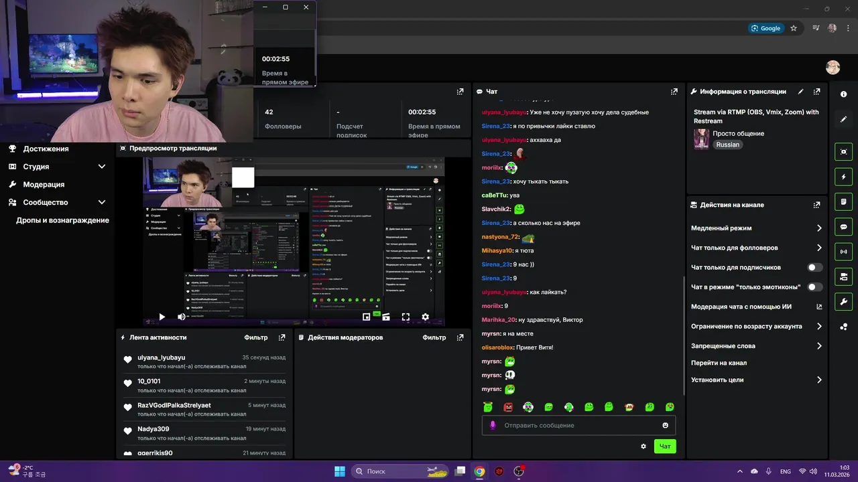Open Chrome from the taskbar
The width and height of the screenshot is (858, 482).
(479, 471)
